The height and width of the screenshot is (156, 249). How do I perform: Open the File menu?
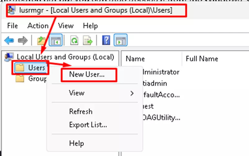coord(12,26)
